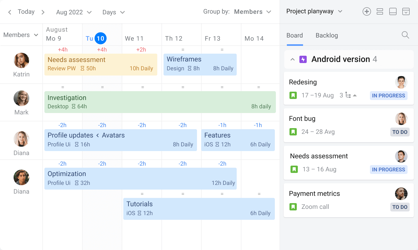
Task: Open board search with the magnifier icon
Action: [x=405, y=35]
